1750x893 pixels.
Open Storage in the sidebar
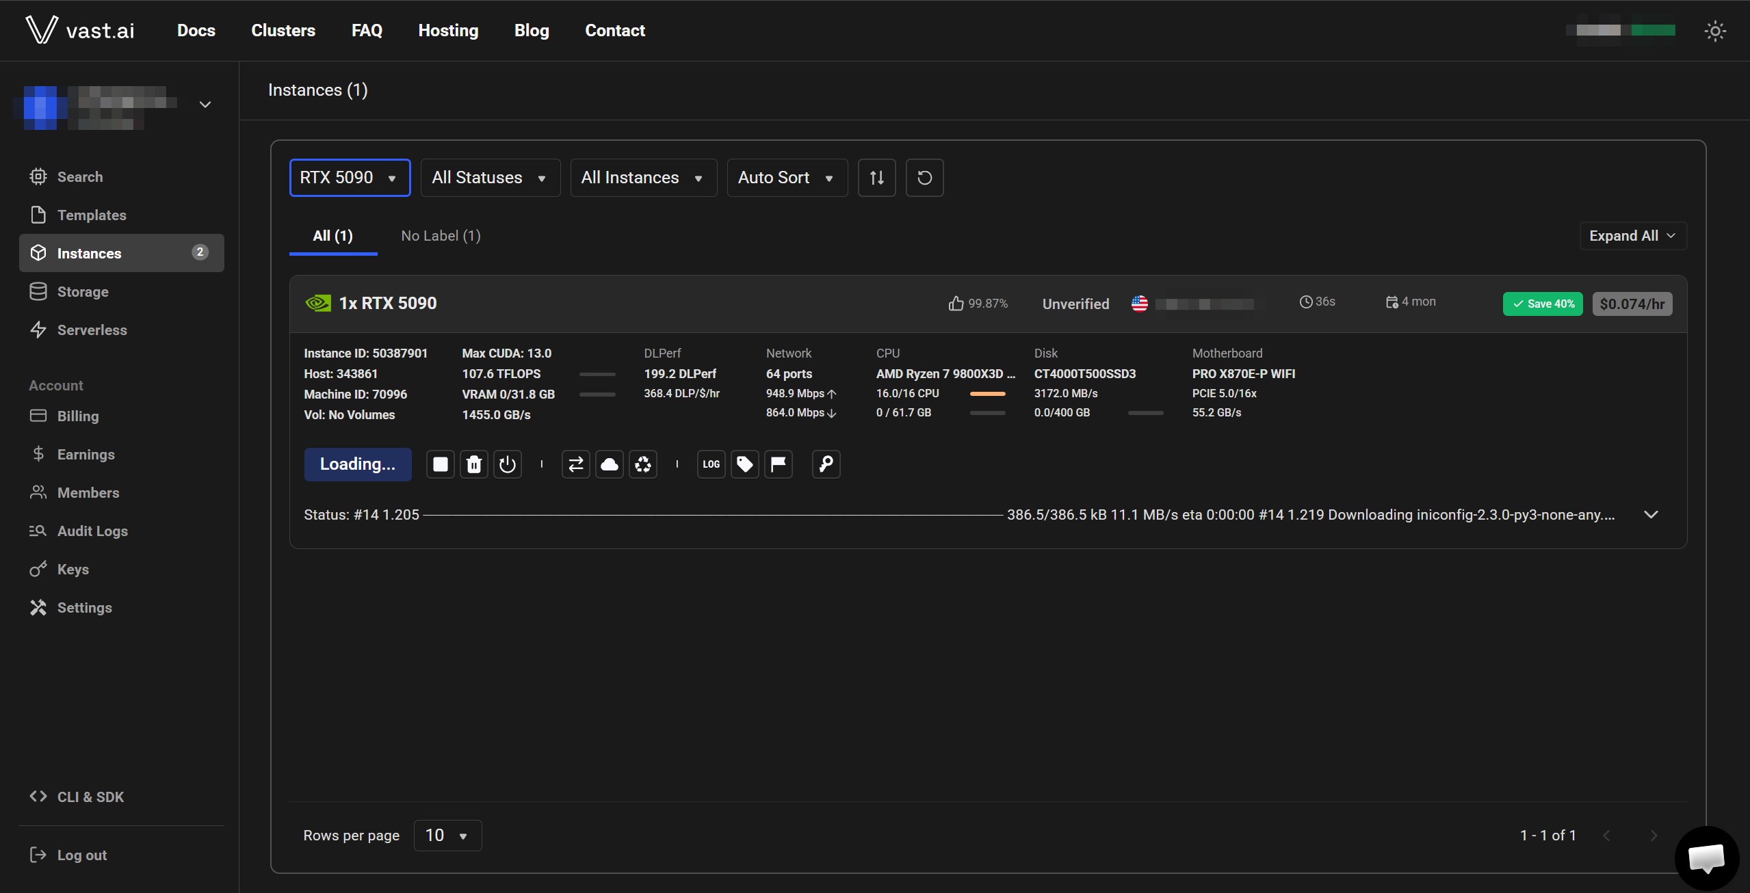(x=121, y=292)
